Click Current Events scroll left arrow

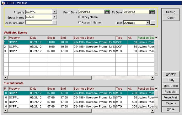click(x=5, y=111)
